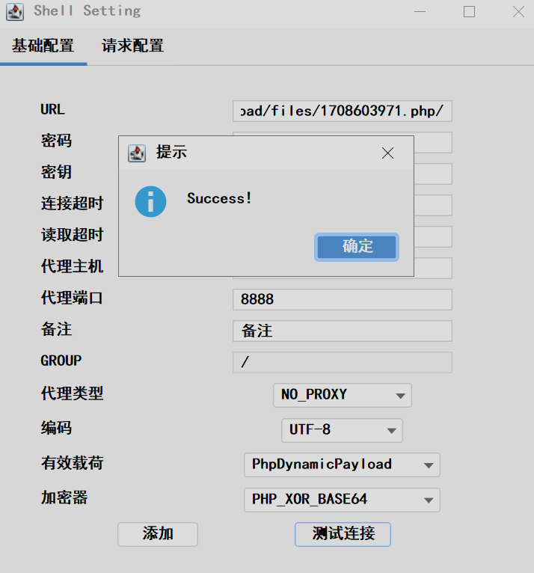This screenshot has height=573, width=534.
Task: Click the 测试连接 button
Action: [x=343, y=534]
